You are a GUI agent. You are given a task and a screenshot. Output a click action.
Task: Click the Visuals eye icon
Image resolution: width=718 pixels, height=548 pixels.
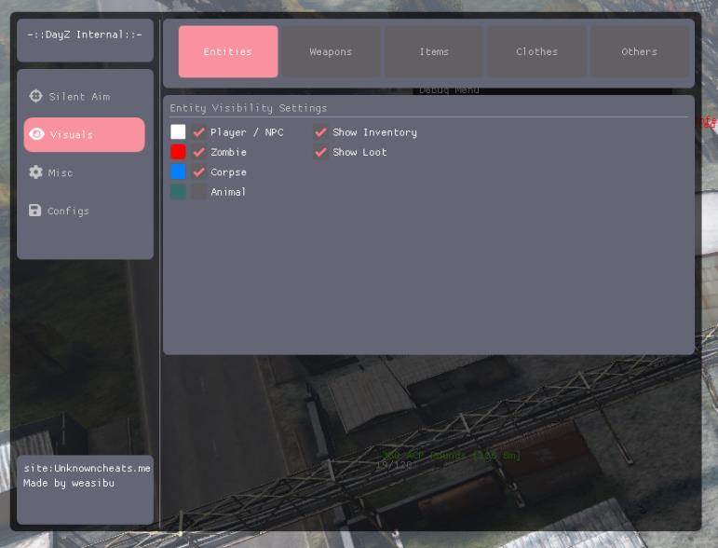click(36, 134)
